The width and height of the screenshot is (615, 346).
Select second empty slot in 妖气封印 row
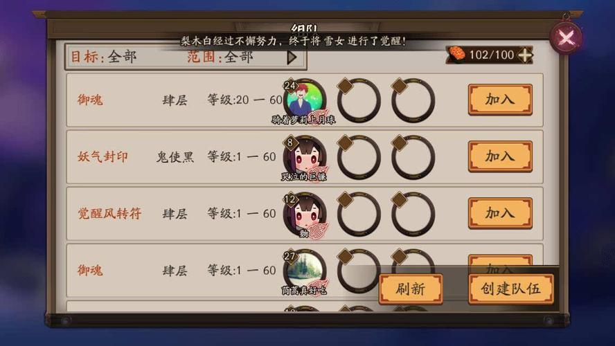tap(359, 157)
